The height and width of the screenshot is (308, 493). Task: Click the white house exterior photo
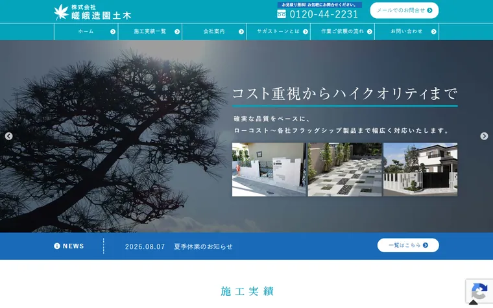[420, 170]
